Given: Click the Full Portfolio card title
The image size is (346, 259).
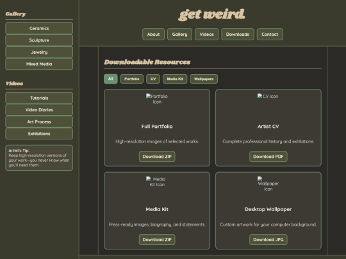Looking at the screenshot, I should [x=157, y=127].
